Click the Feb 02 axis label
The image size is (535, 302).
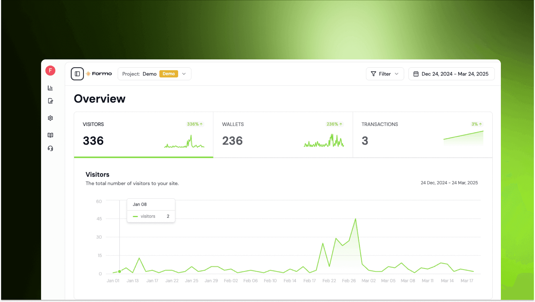point(231,281)
